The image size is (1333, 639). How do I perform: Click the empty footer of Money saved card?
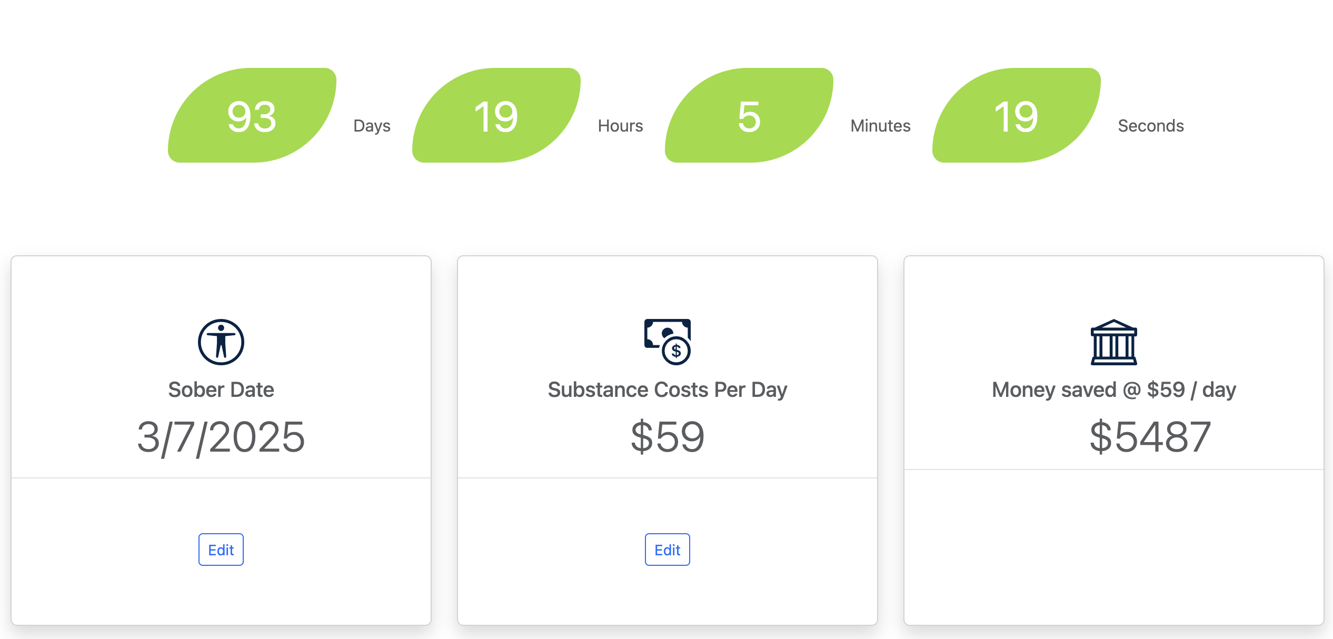point(1114,547)
